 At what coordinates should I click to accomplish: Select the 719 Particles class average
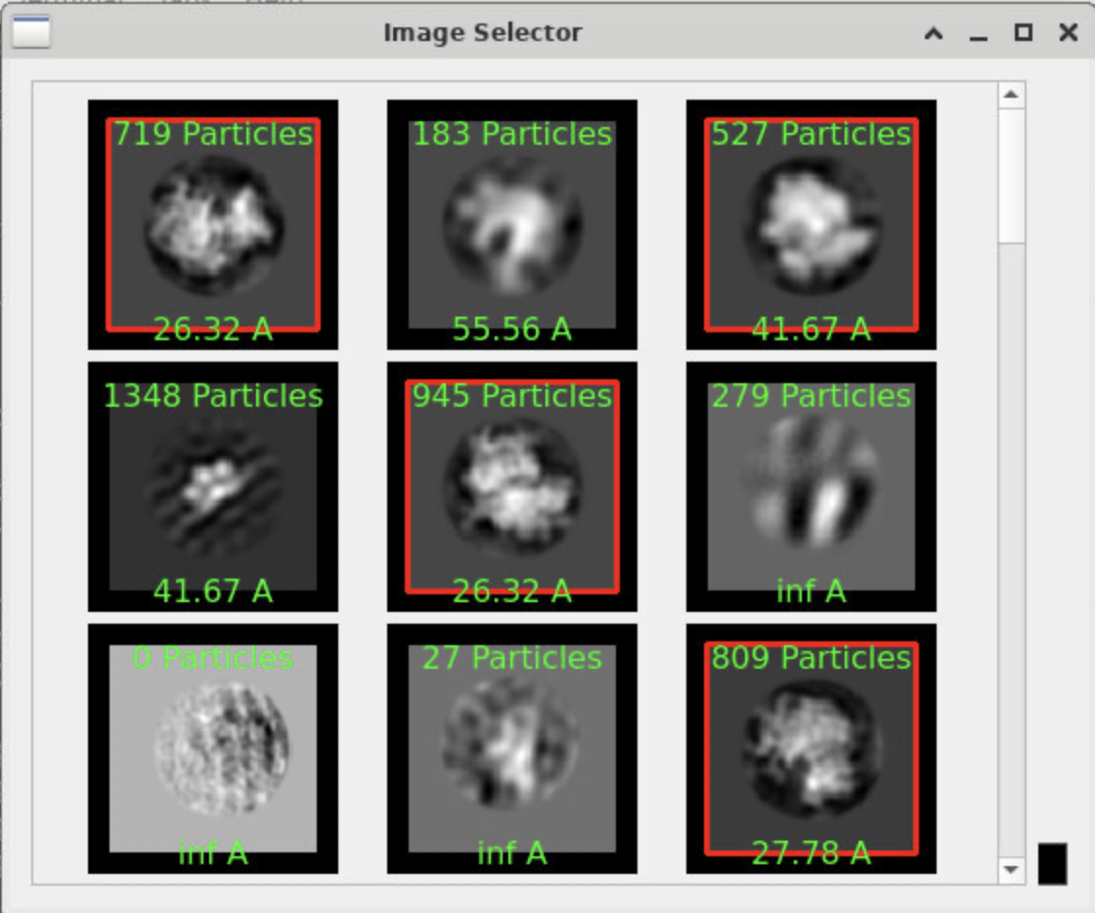[213, 225]
